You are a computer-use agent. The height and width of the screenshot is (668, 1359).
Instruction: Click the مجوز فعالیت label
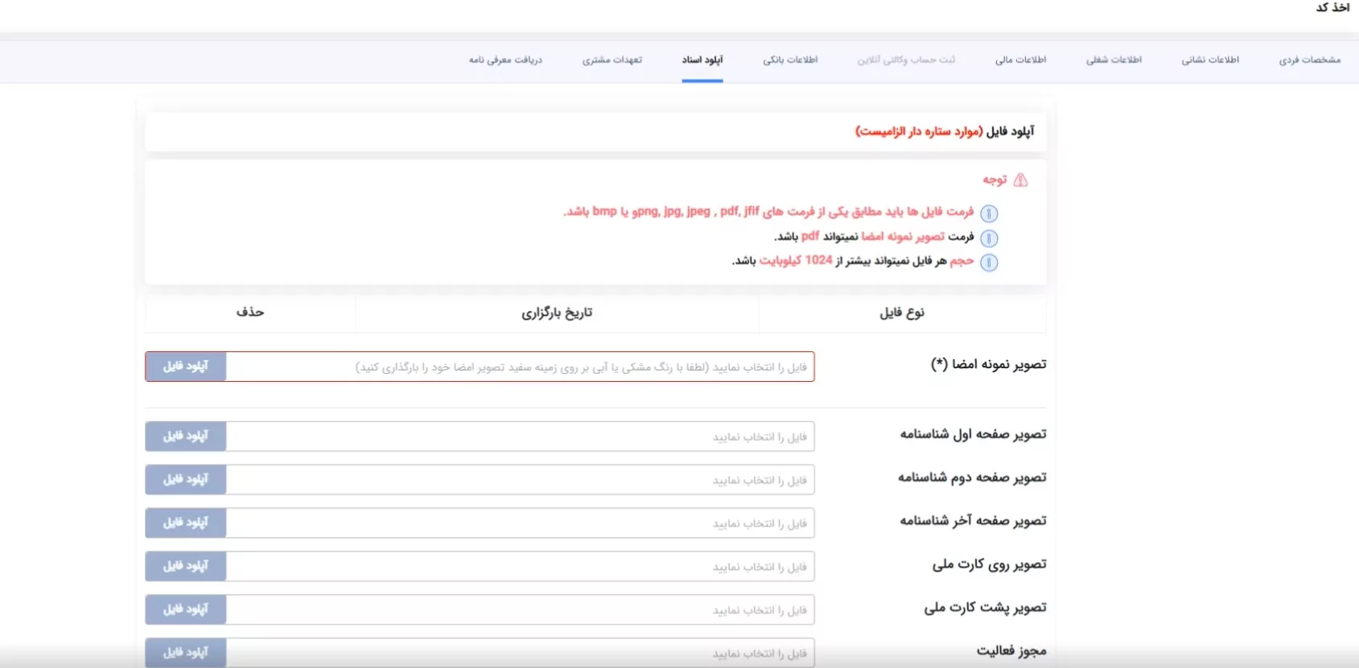point(1011,651)
